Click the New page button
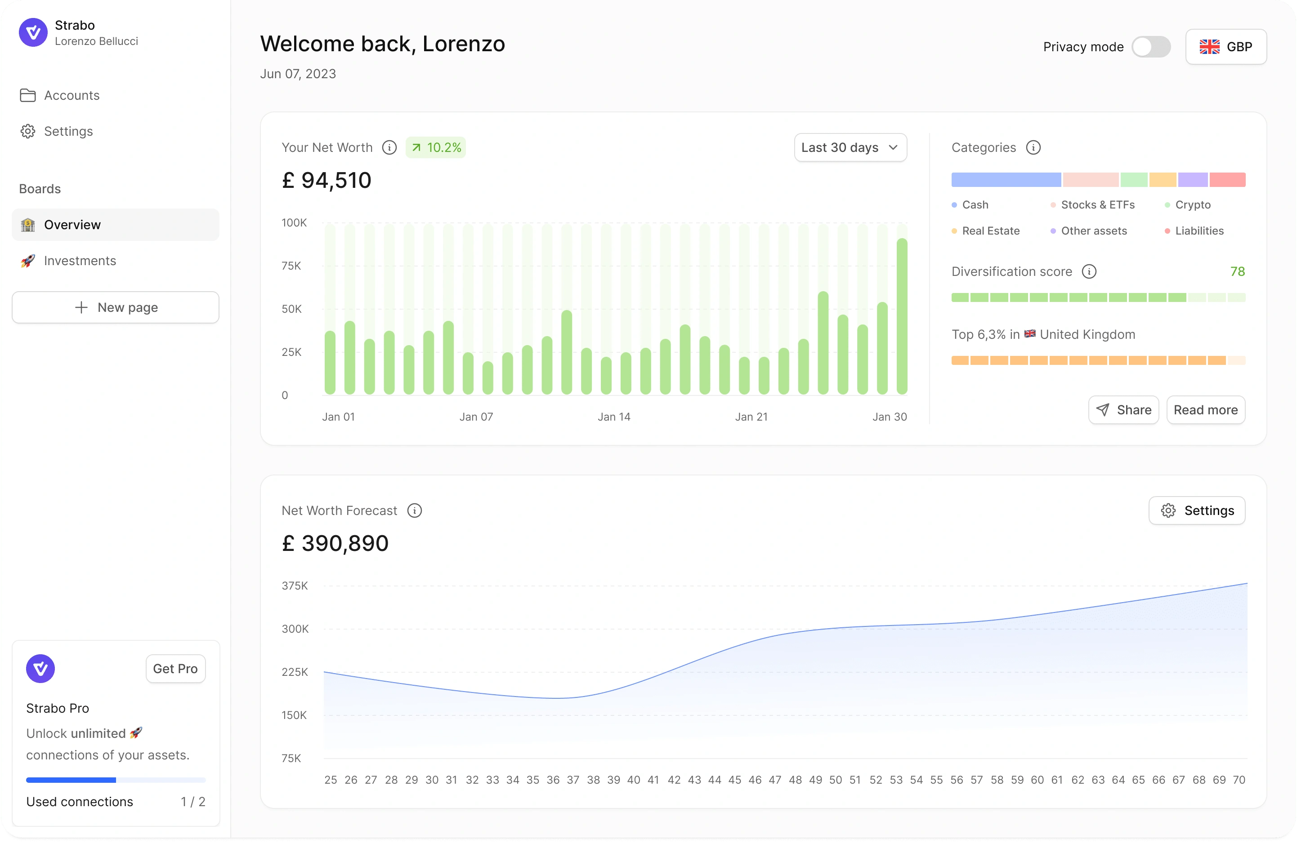Screen dimensions: 1297x843 116,308
